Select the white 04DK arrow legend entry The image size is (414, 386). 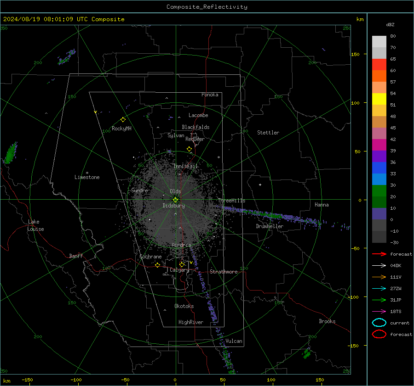pyautogui.click(x=379, y=266)
